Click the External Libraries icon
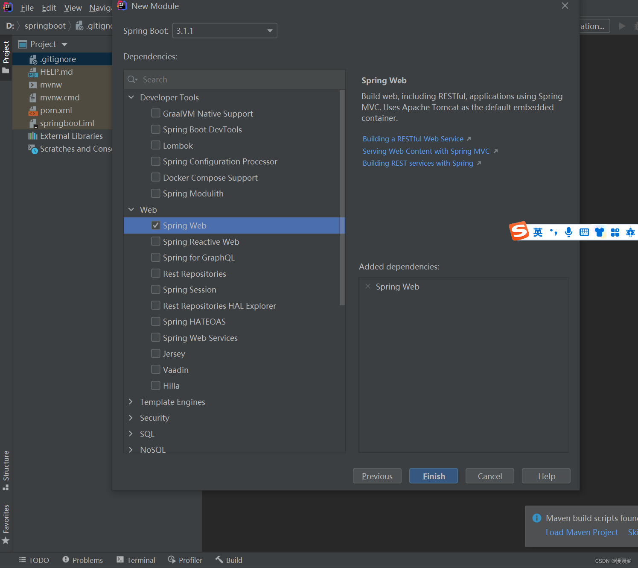Image resolution: width=638 pixels, height=568 pixels. [33, 136]
